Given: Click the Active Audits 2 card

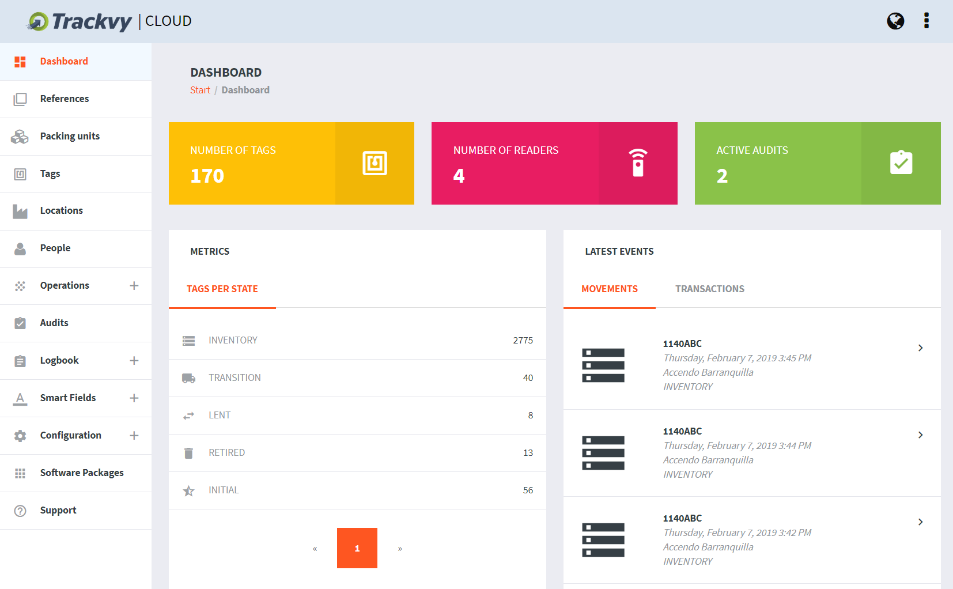Looking at the screenshot, I should tap(818, 163).
